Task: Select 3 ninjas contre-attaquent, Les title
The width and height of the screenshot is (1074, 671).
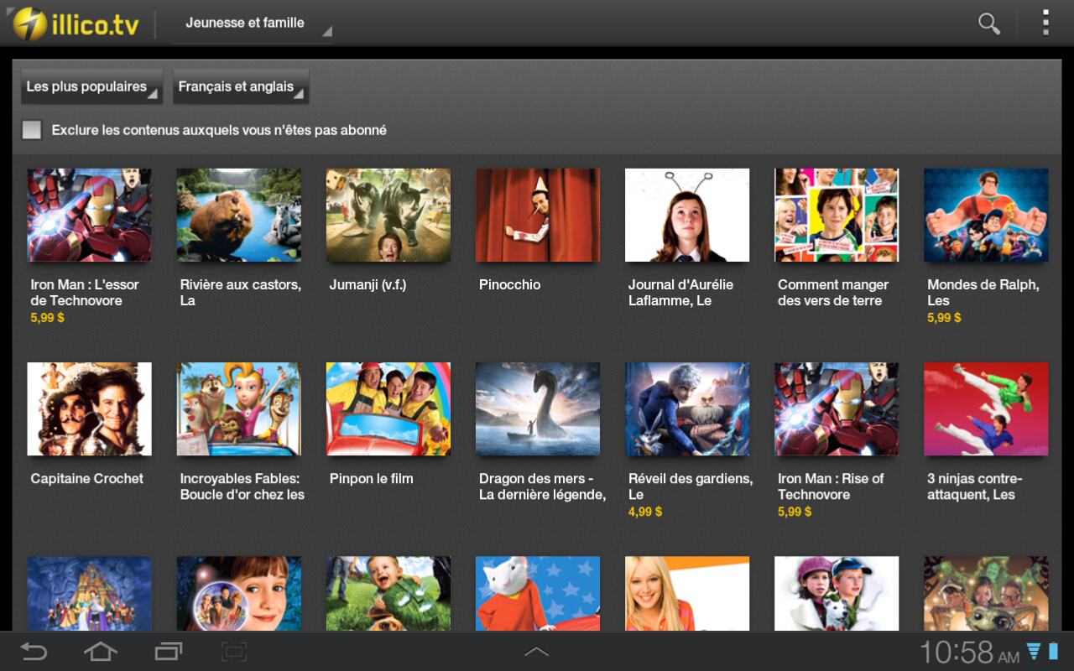Action: (x=974, y=486)
